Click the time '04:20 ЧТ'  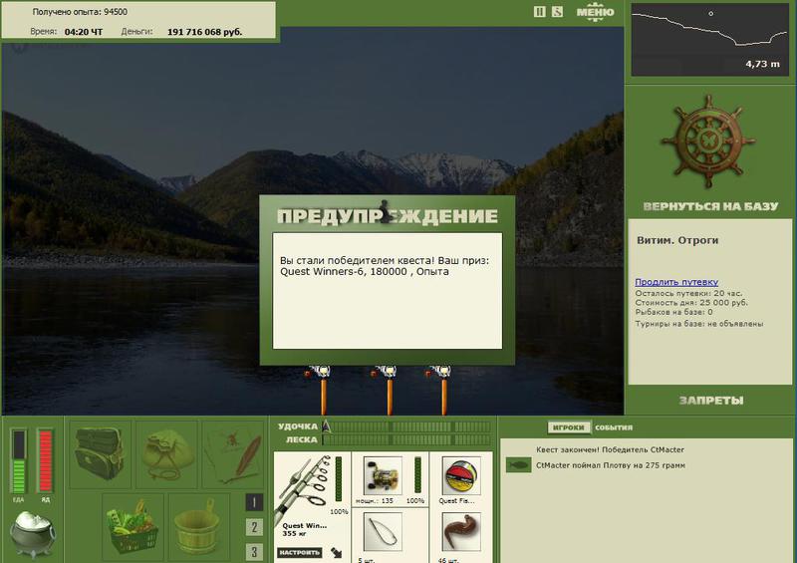coord(84,32)
